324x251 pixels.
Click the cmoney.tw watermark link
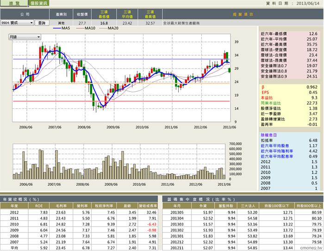point(311,248)
